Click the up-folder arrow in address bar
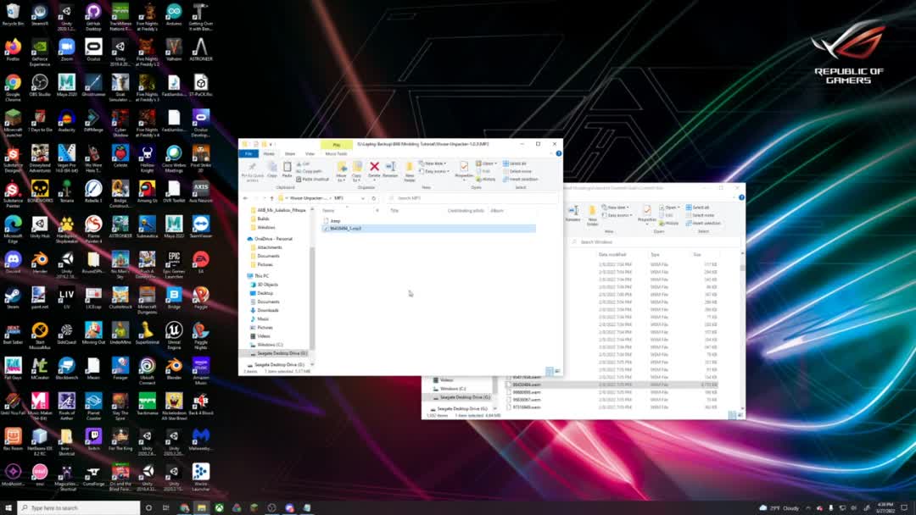This screenshot has height=515, width=916. click(271, 198)
